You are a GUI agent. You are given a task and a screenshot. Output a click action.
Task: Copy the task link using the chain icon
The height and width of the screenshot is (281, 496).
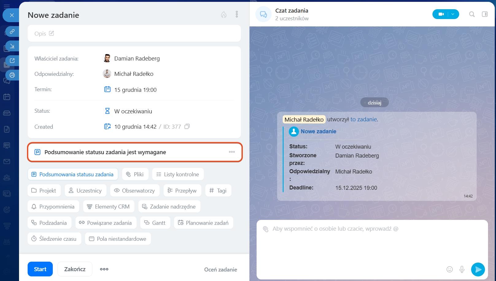coord(12,31)
